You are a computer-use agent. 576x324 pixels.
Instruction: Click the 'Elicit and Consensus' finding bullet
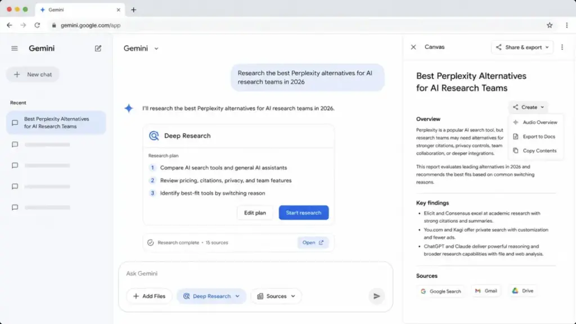(482, 217)
